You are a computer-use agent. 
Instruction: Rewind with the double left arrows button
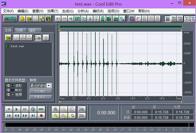(17, 116)
